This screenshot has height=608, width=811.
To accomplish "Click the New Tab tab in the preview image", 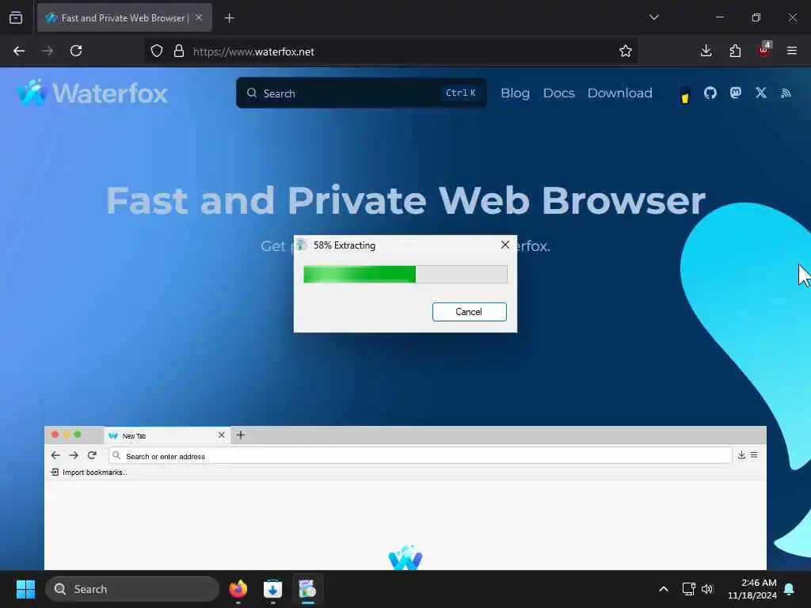I will coord(166,435).
